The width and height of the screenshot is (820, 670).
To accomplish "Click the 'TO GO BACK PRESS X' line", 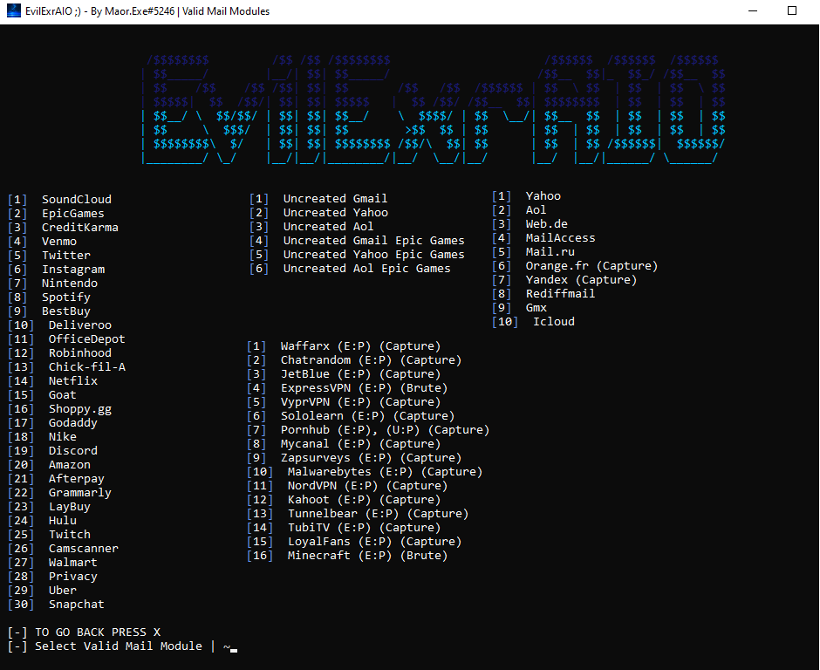I will point(97,632).
